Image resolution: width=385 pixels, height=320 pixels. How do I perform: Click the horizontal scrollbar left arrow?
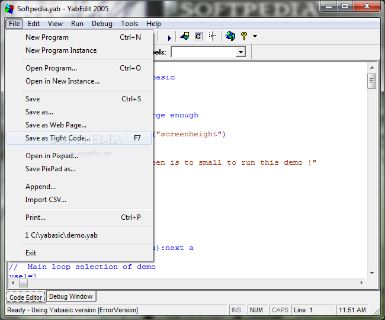(x=13, y=283)
